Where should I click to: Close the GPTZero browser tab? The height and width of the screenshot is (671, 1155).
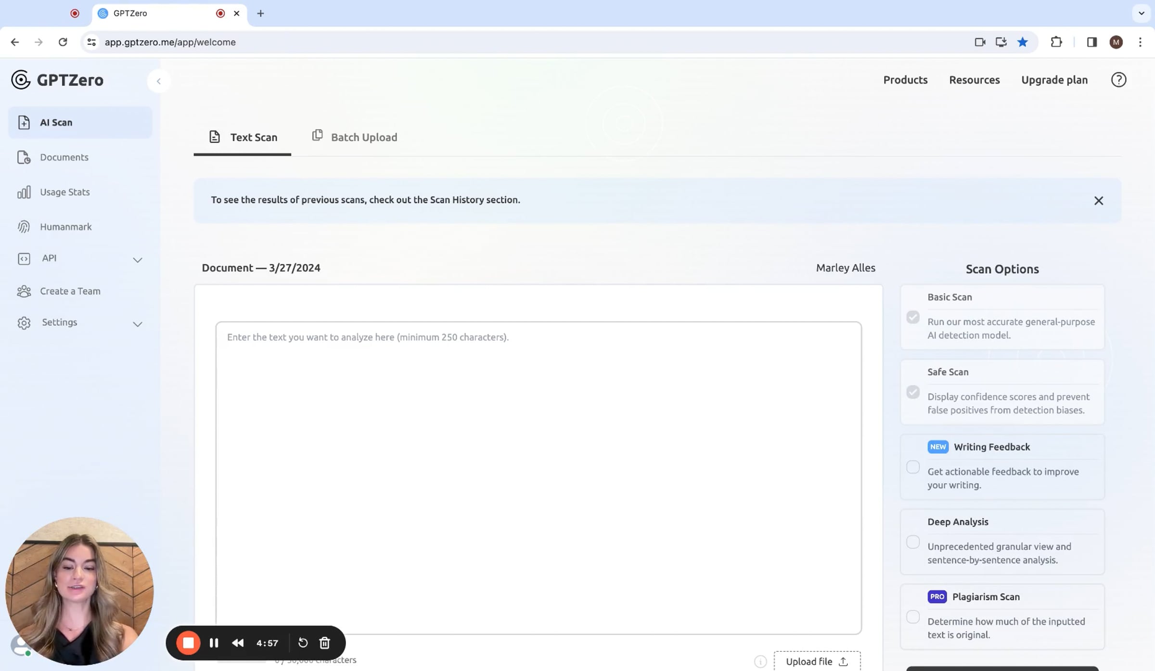[x=237, y=13]
